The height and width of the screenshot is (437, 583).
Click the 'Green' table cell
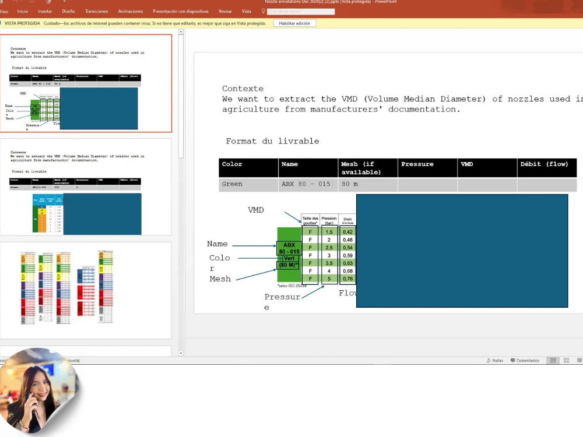click(248, 184)
